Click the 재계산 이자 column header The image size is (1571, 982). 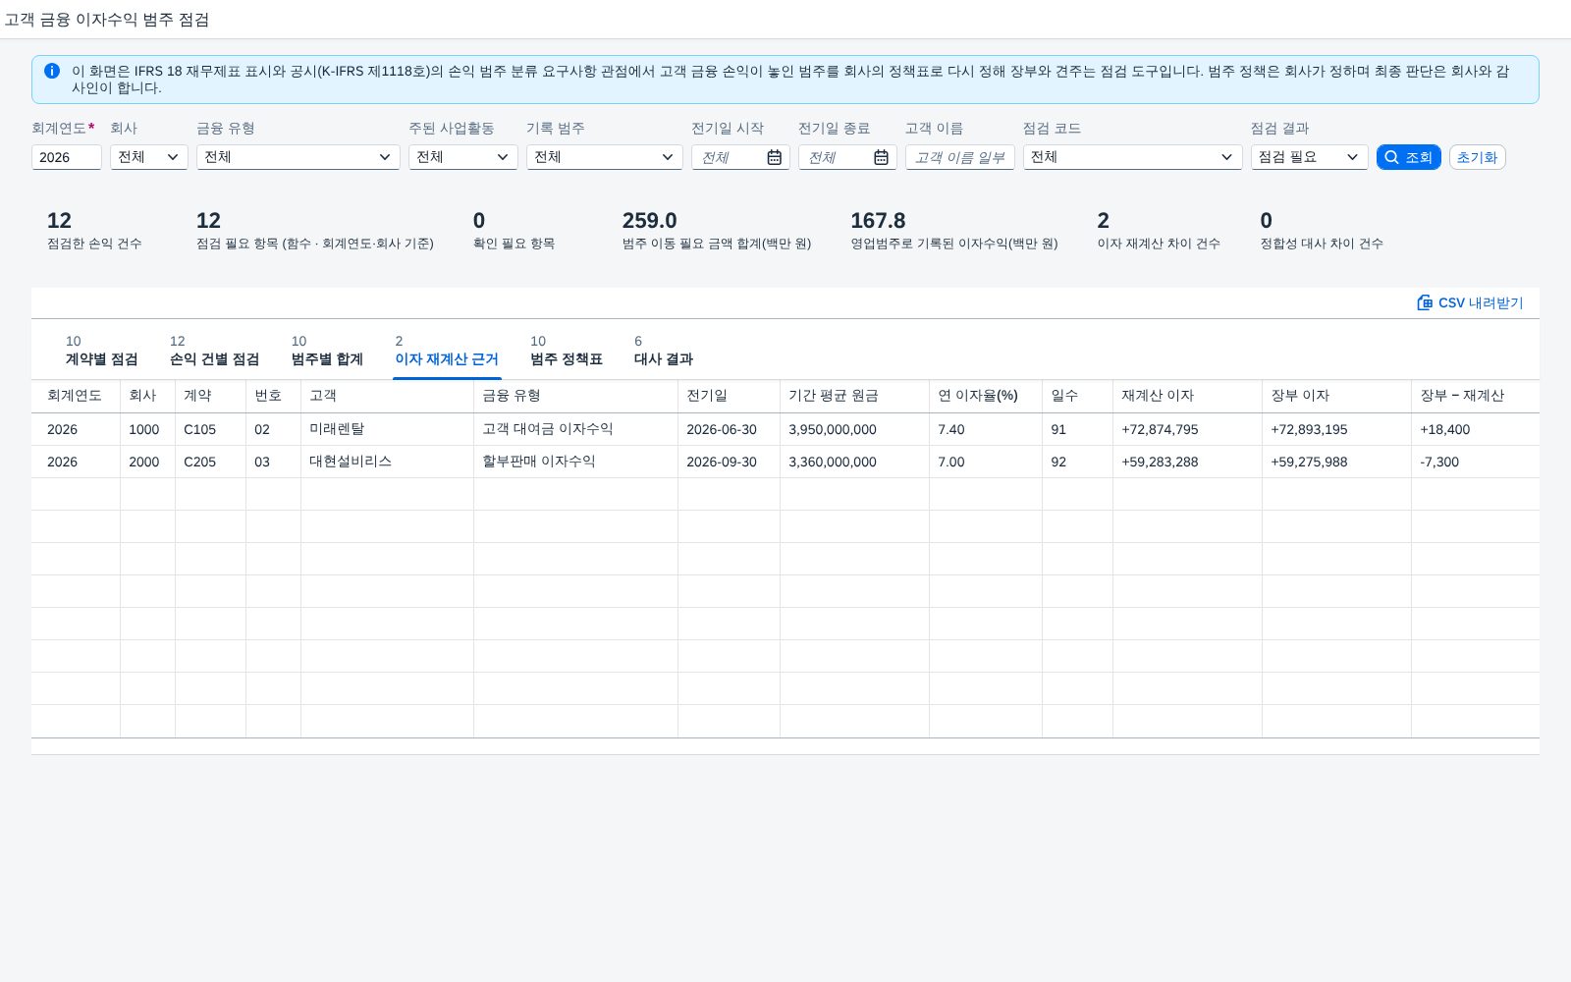1188,396
